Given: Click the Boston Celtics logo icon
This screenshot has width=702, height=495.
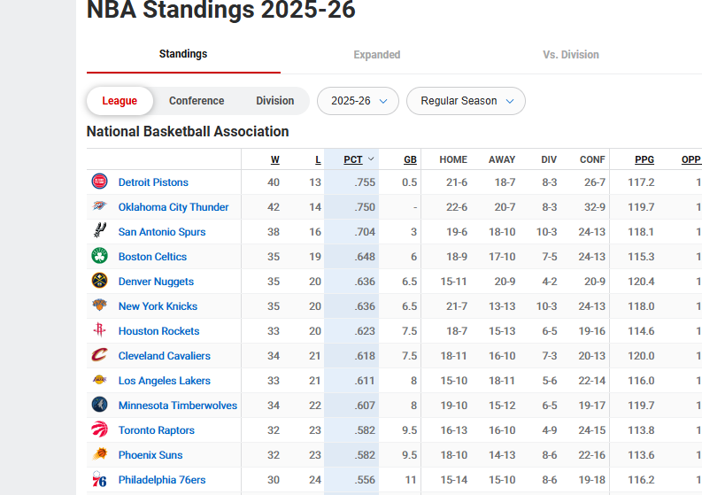Looking at the screenshot, I should pyautogui.click(x=99, y=257).
